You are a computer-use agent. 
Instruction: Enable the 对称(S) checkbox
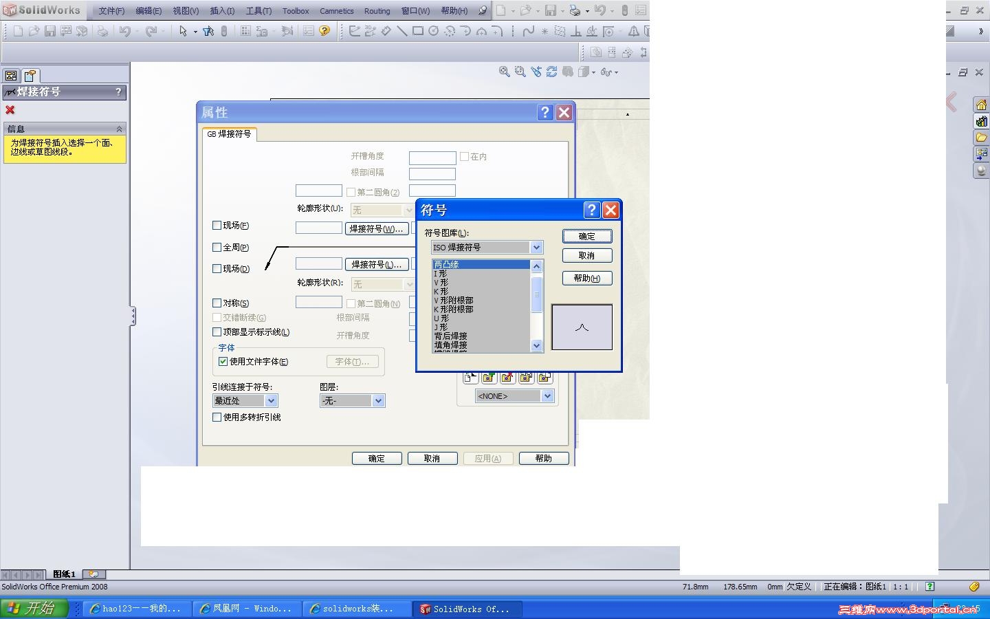pos(217,303)
